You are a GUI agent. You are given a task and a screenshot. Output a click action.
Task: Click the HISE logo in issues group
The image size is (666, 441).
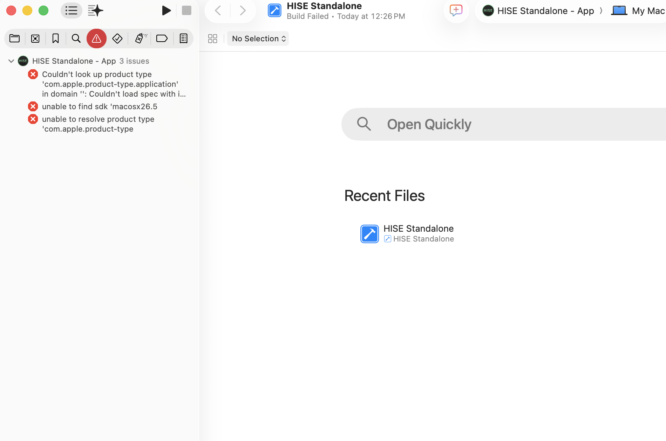(23, 61)
